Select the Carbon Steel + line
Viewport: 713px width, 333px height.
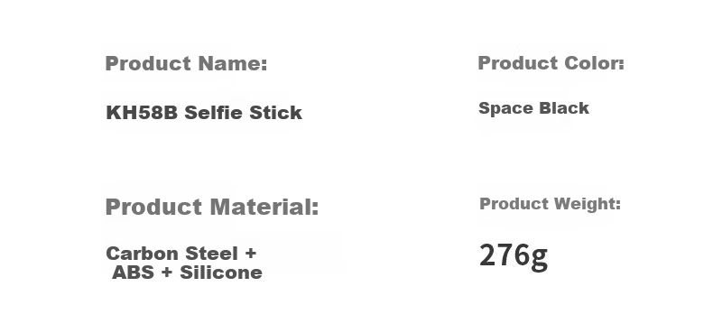181,254
